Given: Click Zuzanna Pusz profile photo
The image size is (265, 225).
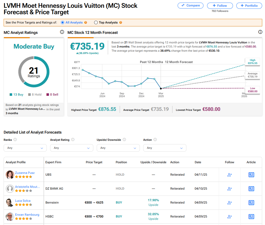Looking at the screenshot, I should [10, 175].
